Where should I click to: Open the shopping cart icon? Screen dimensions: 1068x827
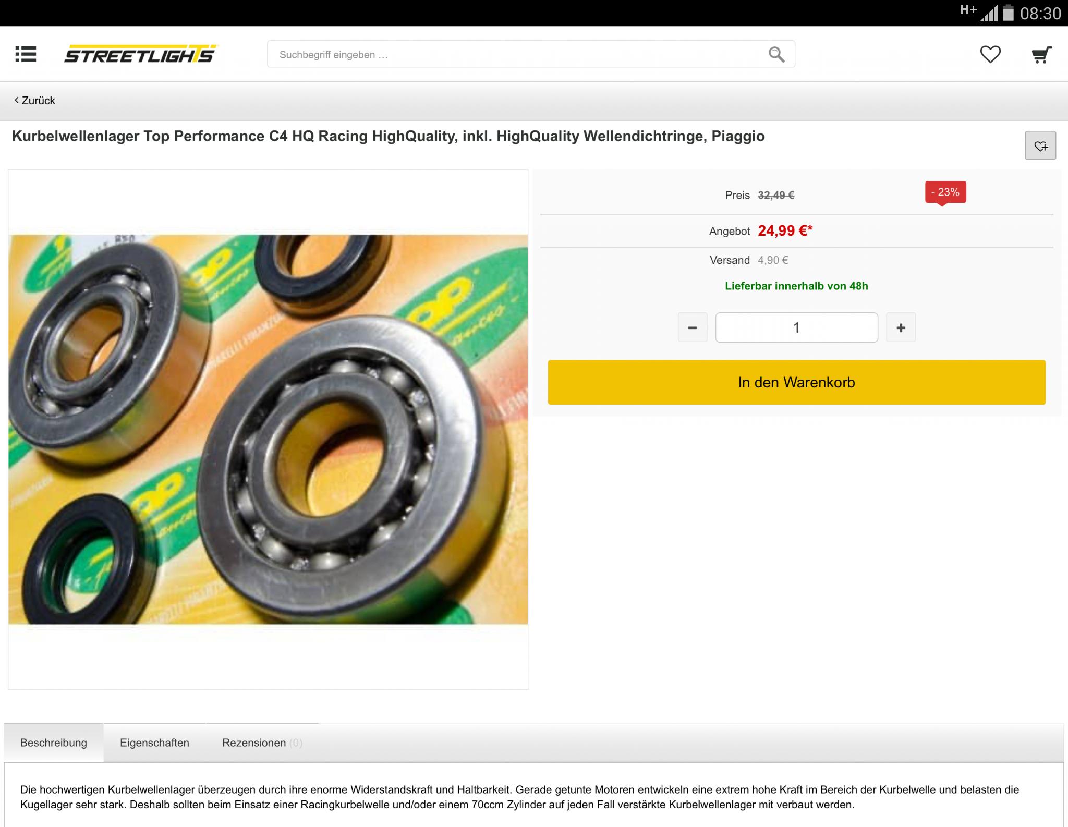click(x=1041, y=55)
